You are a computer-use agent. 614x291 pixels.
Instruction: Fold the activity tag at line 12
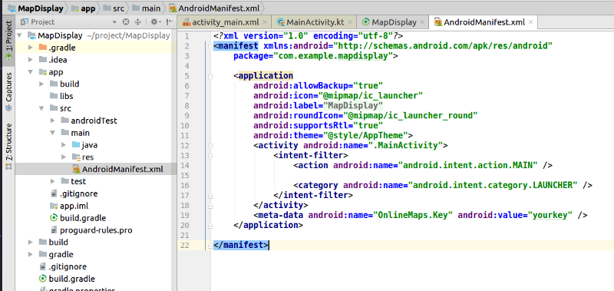click(210, 146)
